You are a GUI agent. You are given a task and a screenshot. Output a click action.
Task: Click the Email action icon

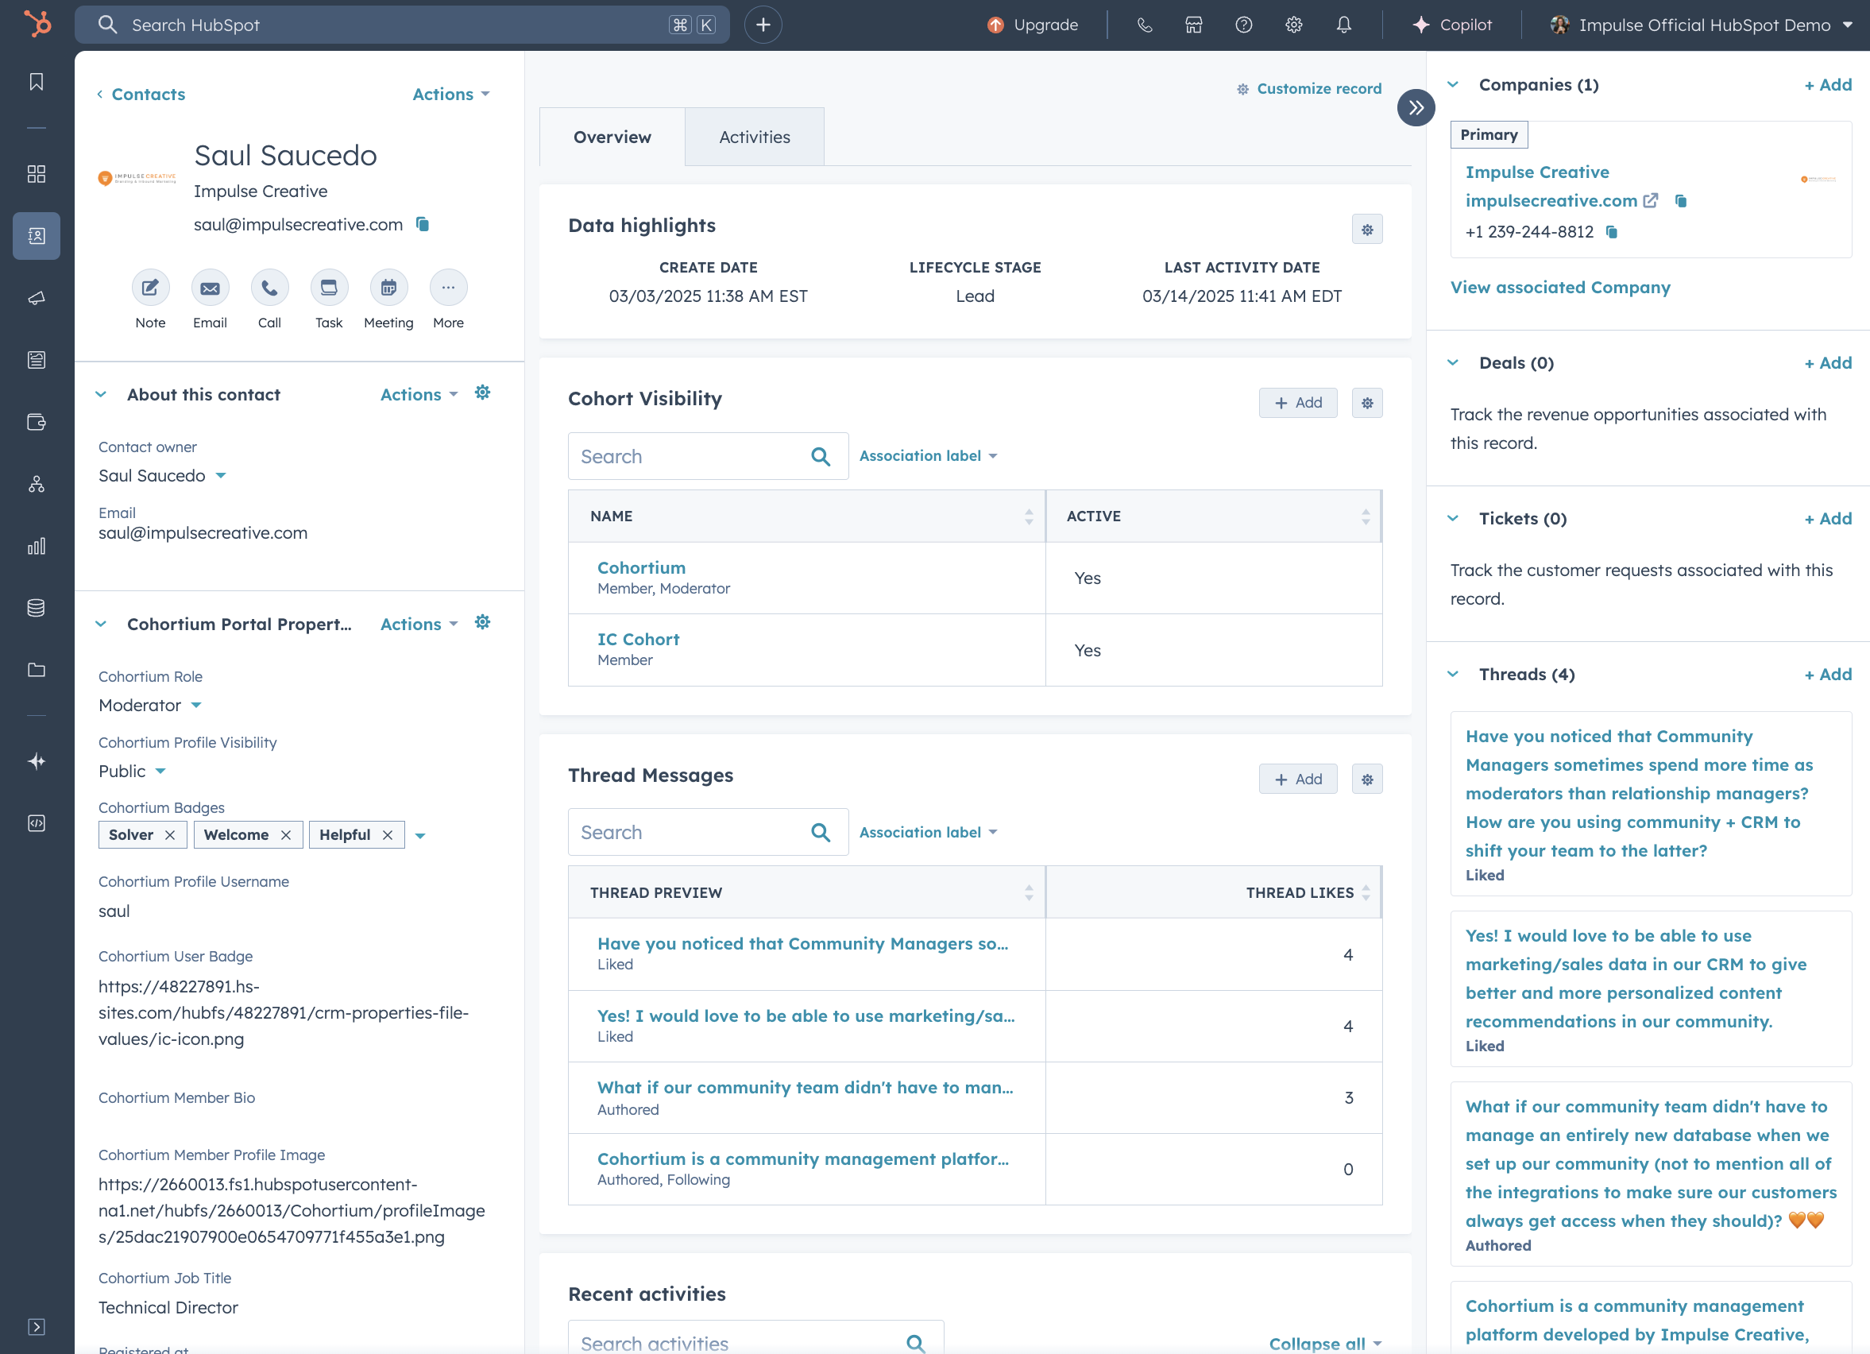[211, 288]
